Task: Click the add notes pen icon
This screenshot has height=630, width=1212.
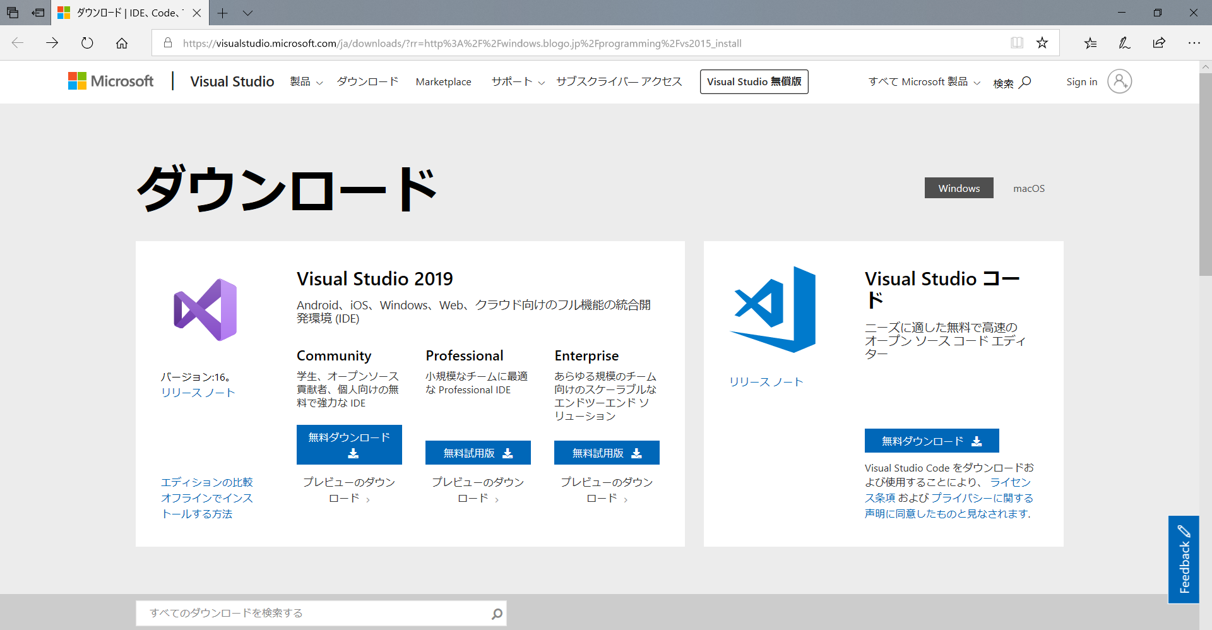Action: click(1124, 43)
